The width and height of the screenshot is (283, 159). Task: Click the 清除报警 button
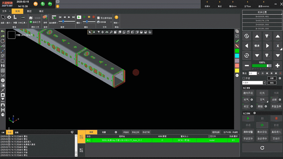tap(248, 132)
